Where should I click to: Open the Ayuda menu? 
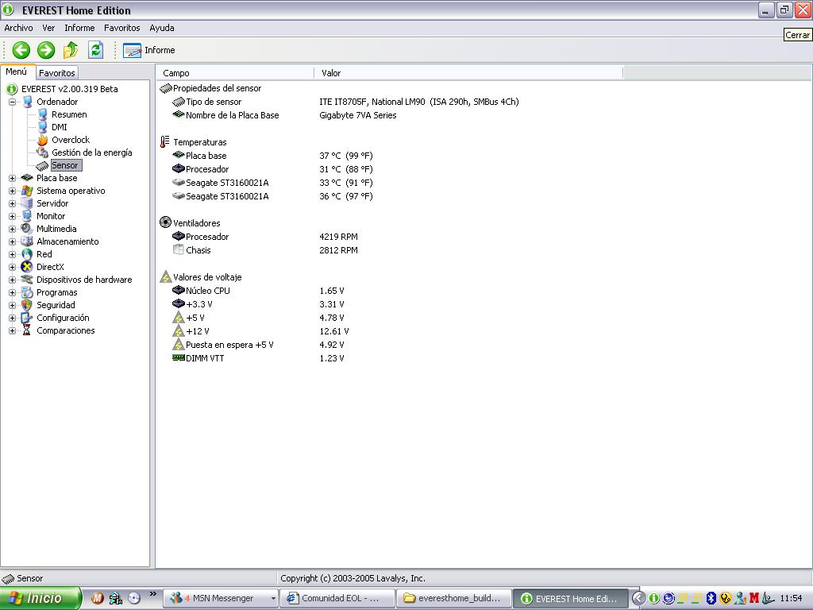162,28
